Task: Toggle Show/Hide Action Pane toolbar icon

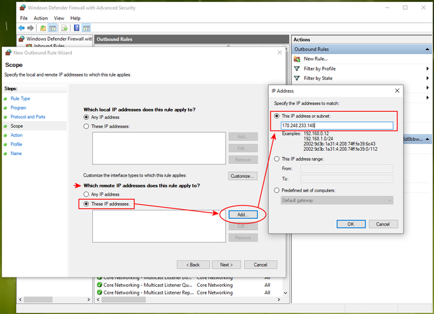Action: pos(86,28)
